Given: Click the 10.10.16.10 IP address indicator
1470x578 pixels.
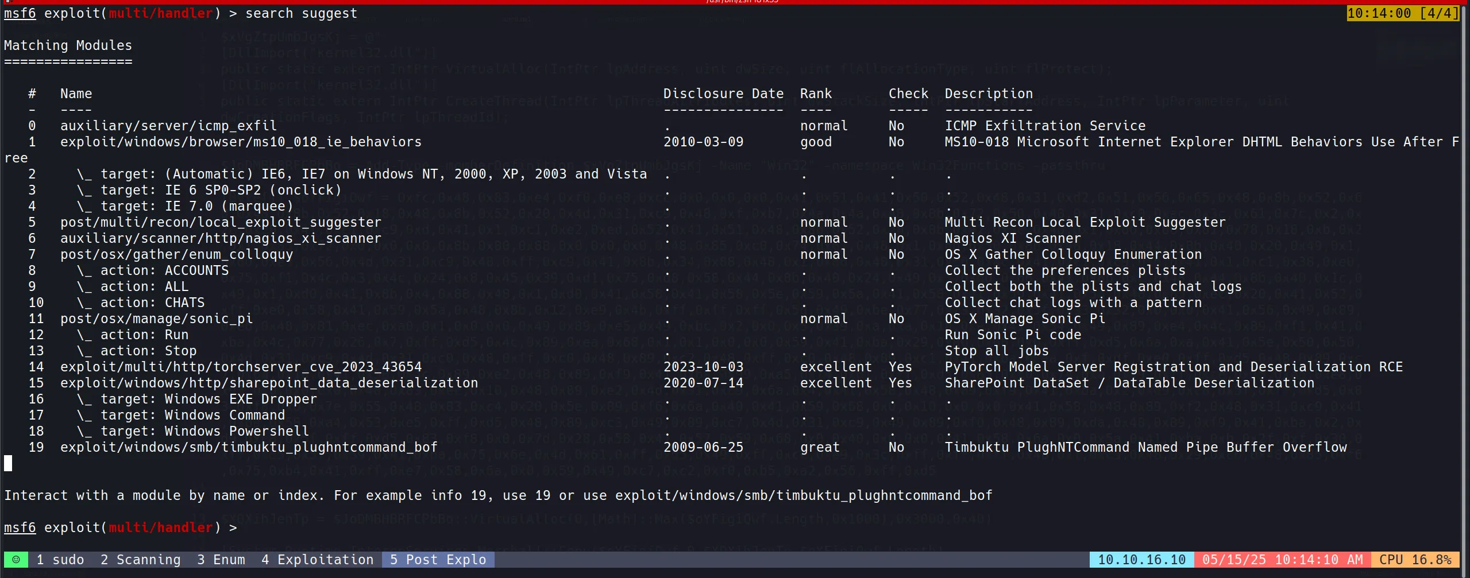Looking at the screenshot, I should [x=1141, y=560].
